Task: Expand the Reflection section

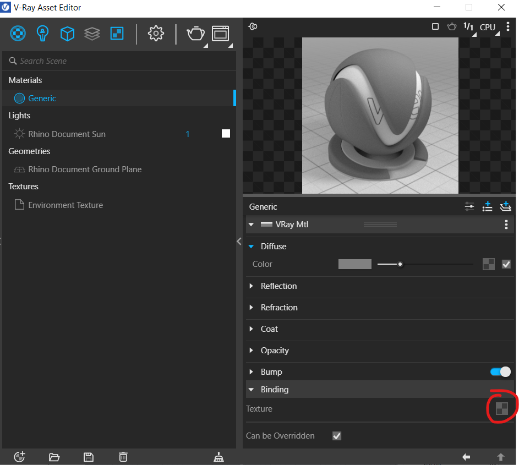Action: [251, 286]
